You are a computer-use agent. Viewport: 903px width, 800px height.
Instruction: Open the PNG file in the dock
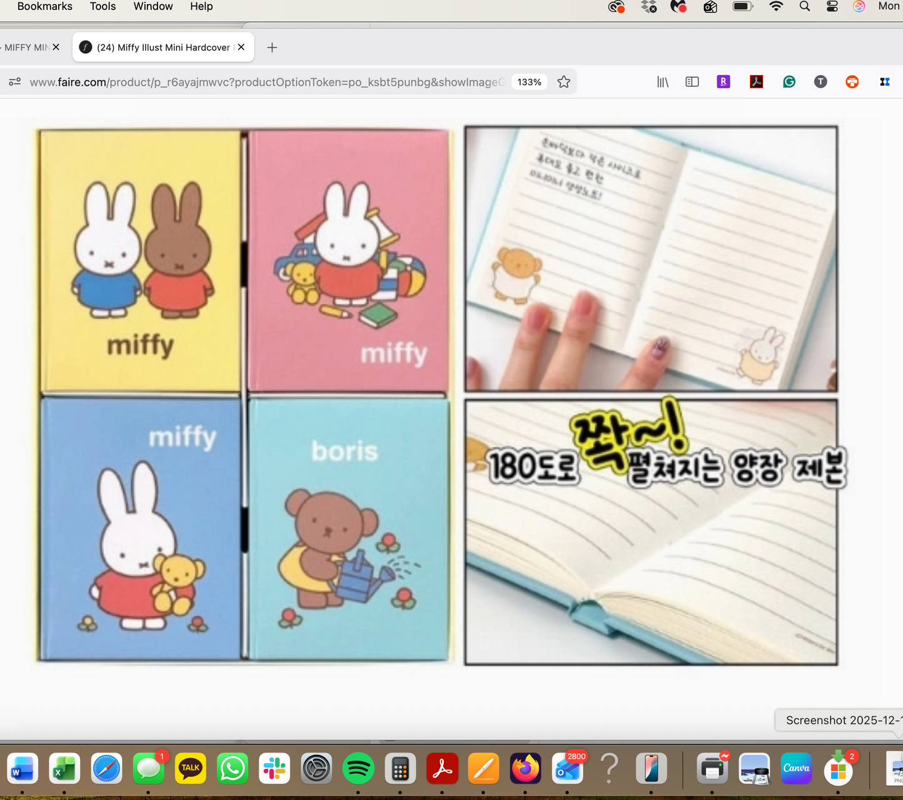pos(895,769)
